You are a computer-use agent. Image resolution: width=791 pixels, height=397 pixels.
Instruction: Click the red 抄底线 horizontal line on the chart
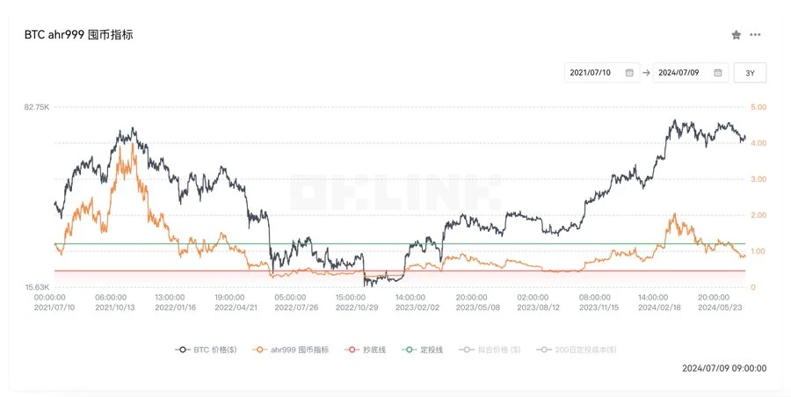tap(527, 271)
